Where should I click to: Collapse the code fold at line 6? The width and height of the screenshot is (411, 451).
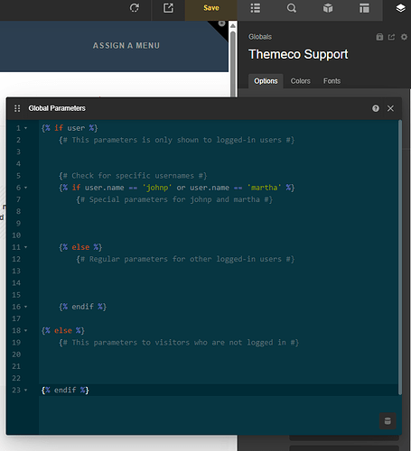(26, 188)
